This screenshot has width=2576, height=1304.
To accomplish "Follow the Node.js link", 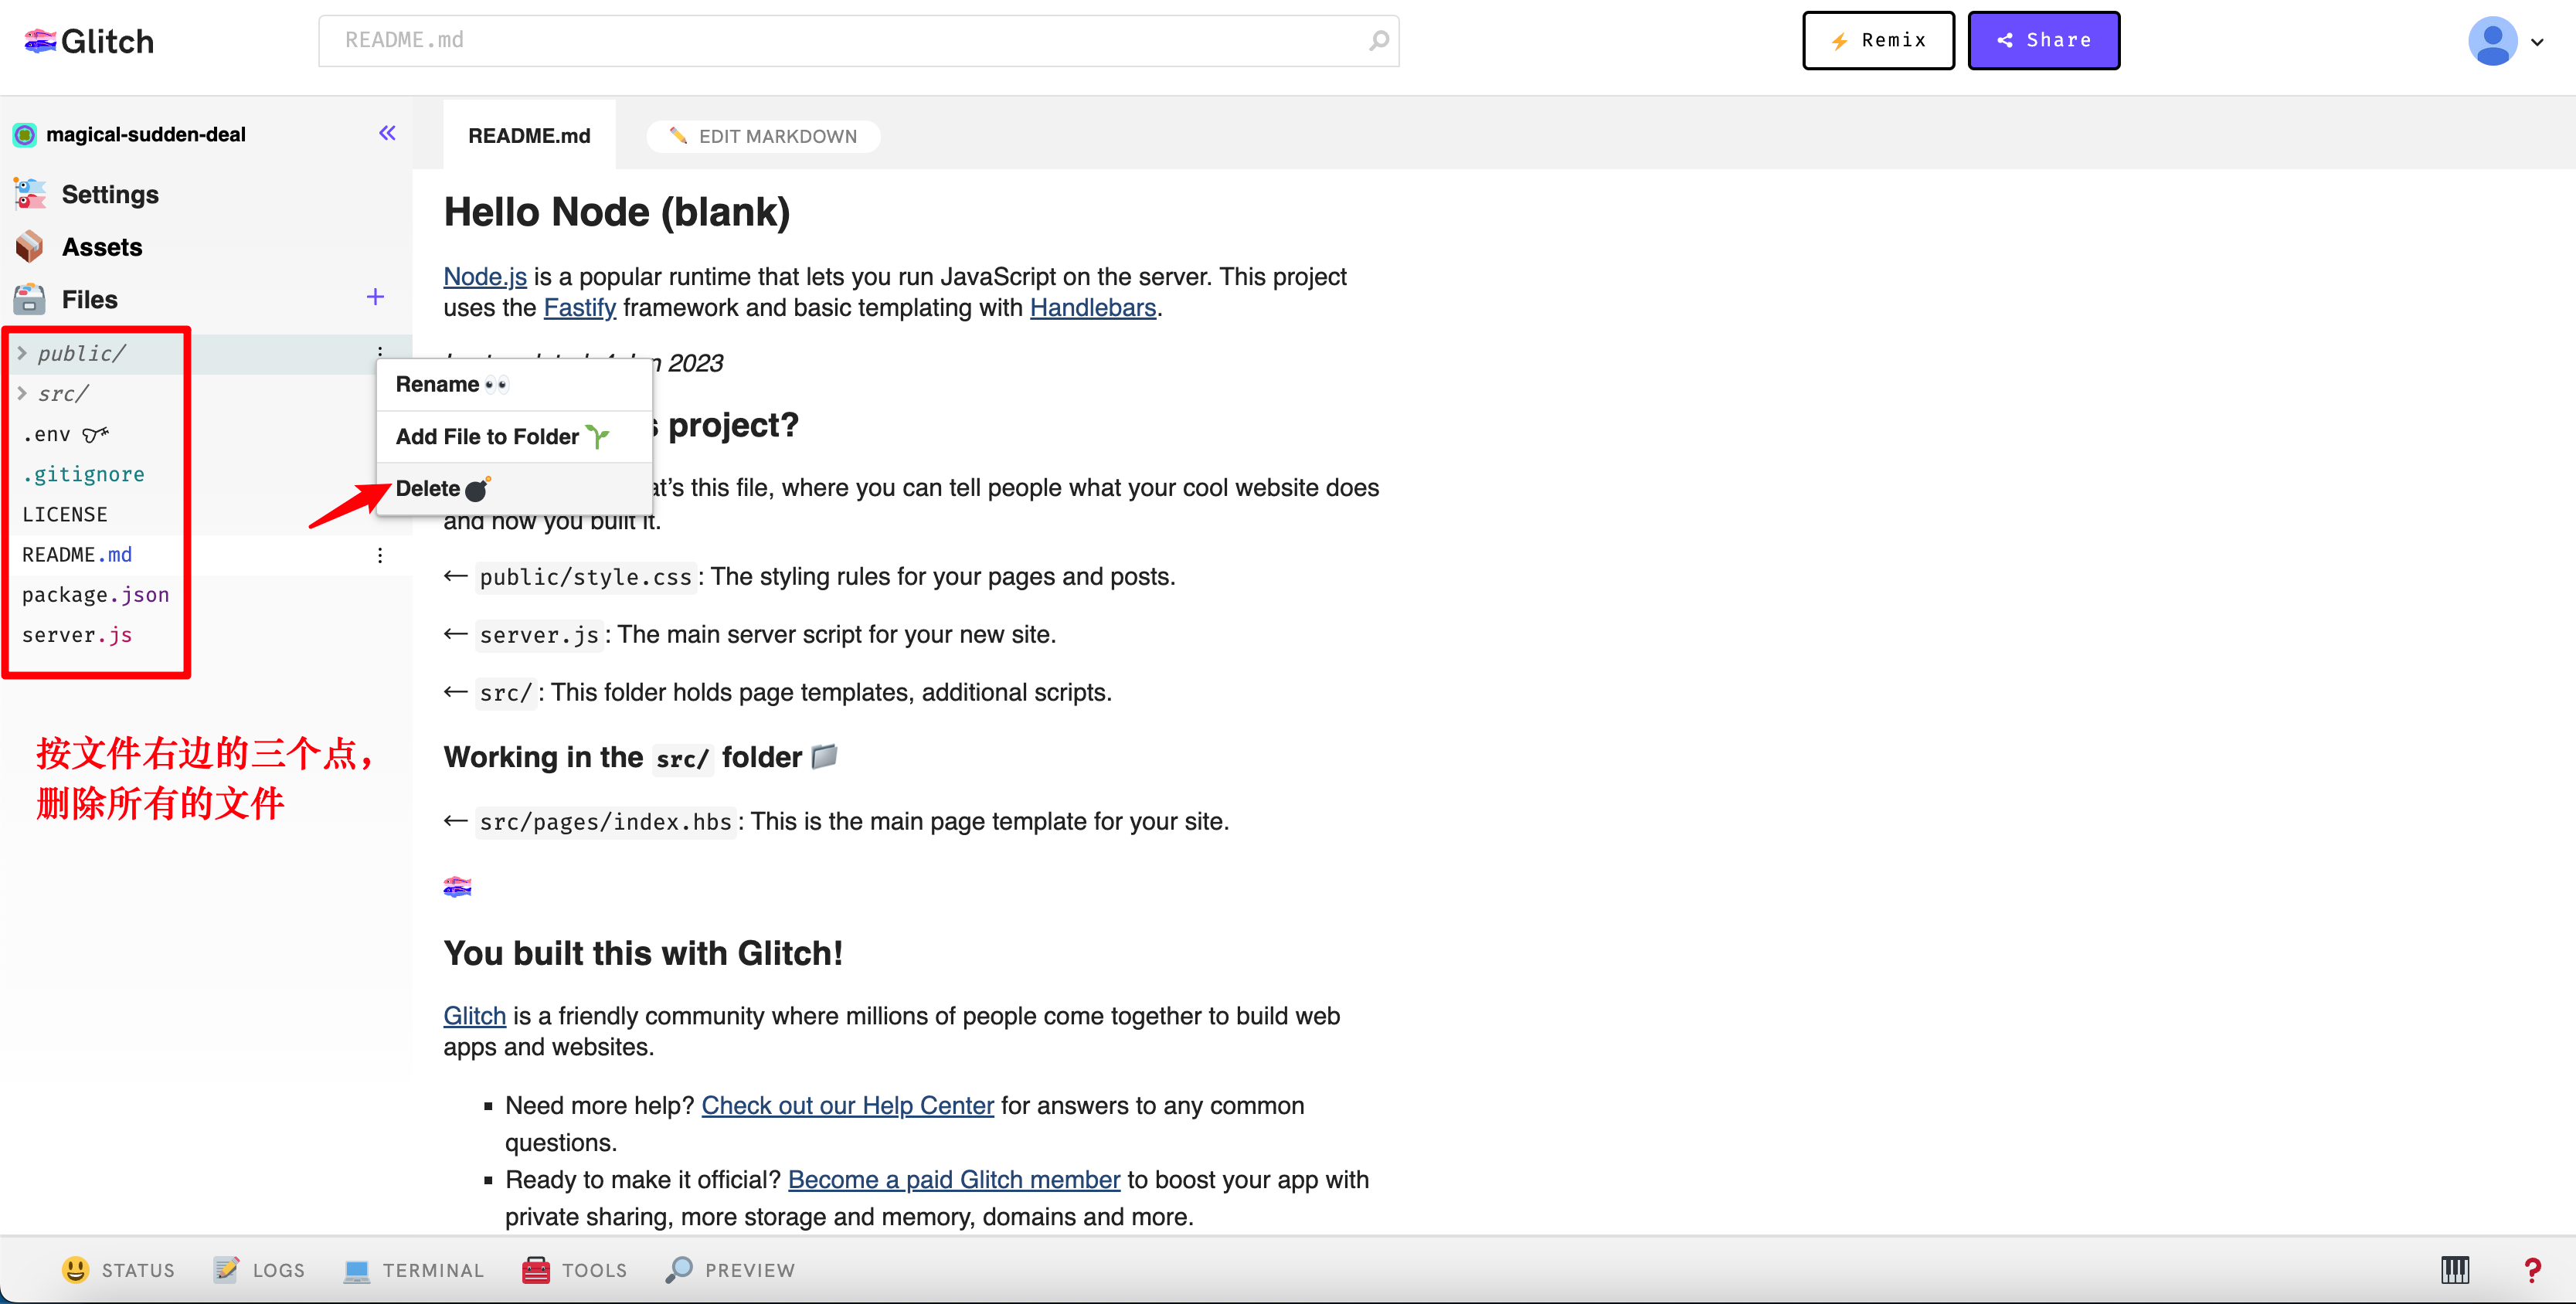I will click(485, 276).
